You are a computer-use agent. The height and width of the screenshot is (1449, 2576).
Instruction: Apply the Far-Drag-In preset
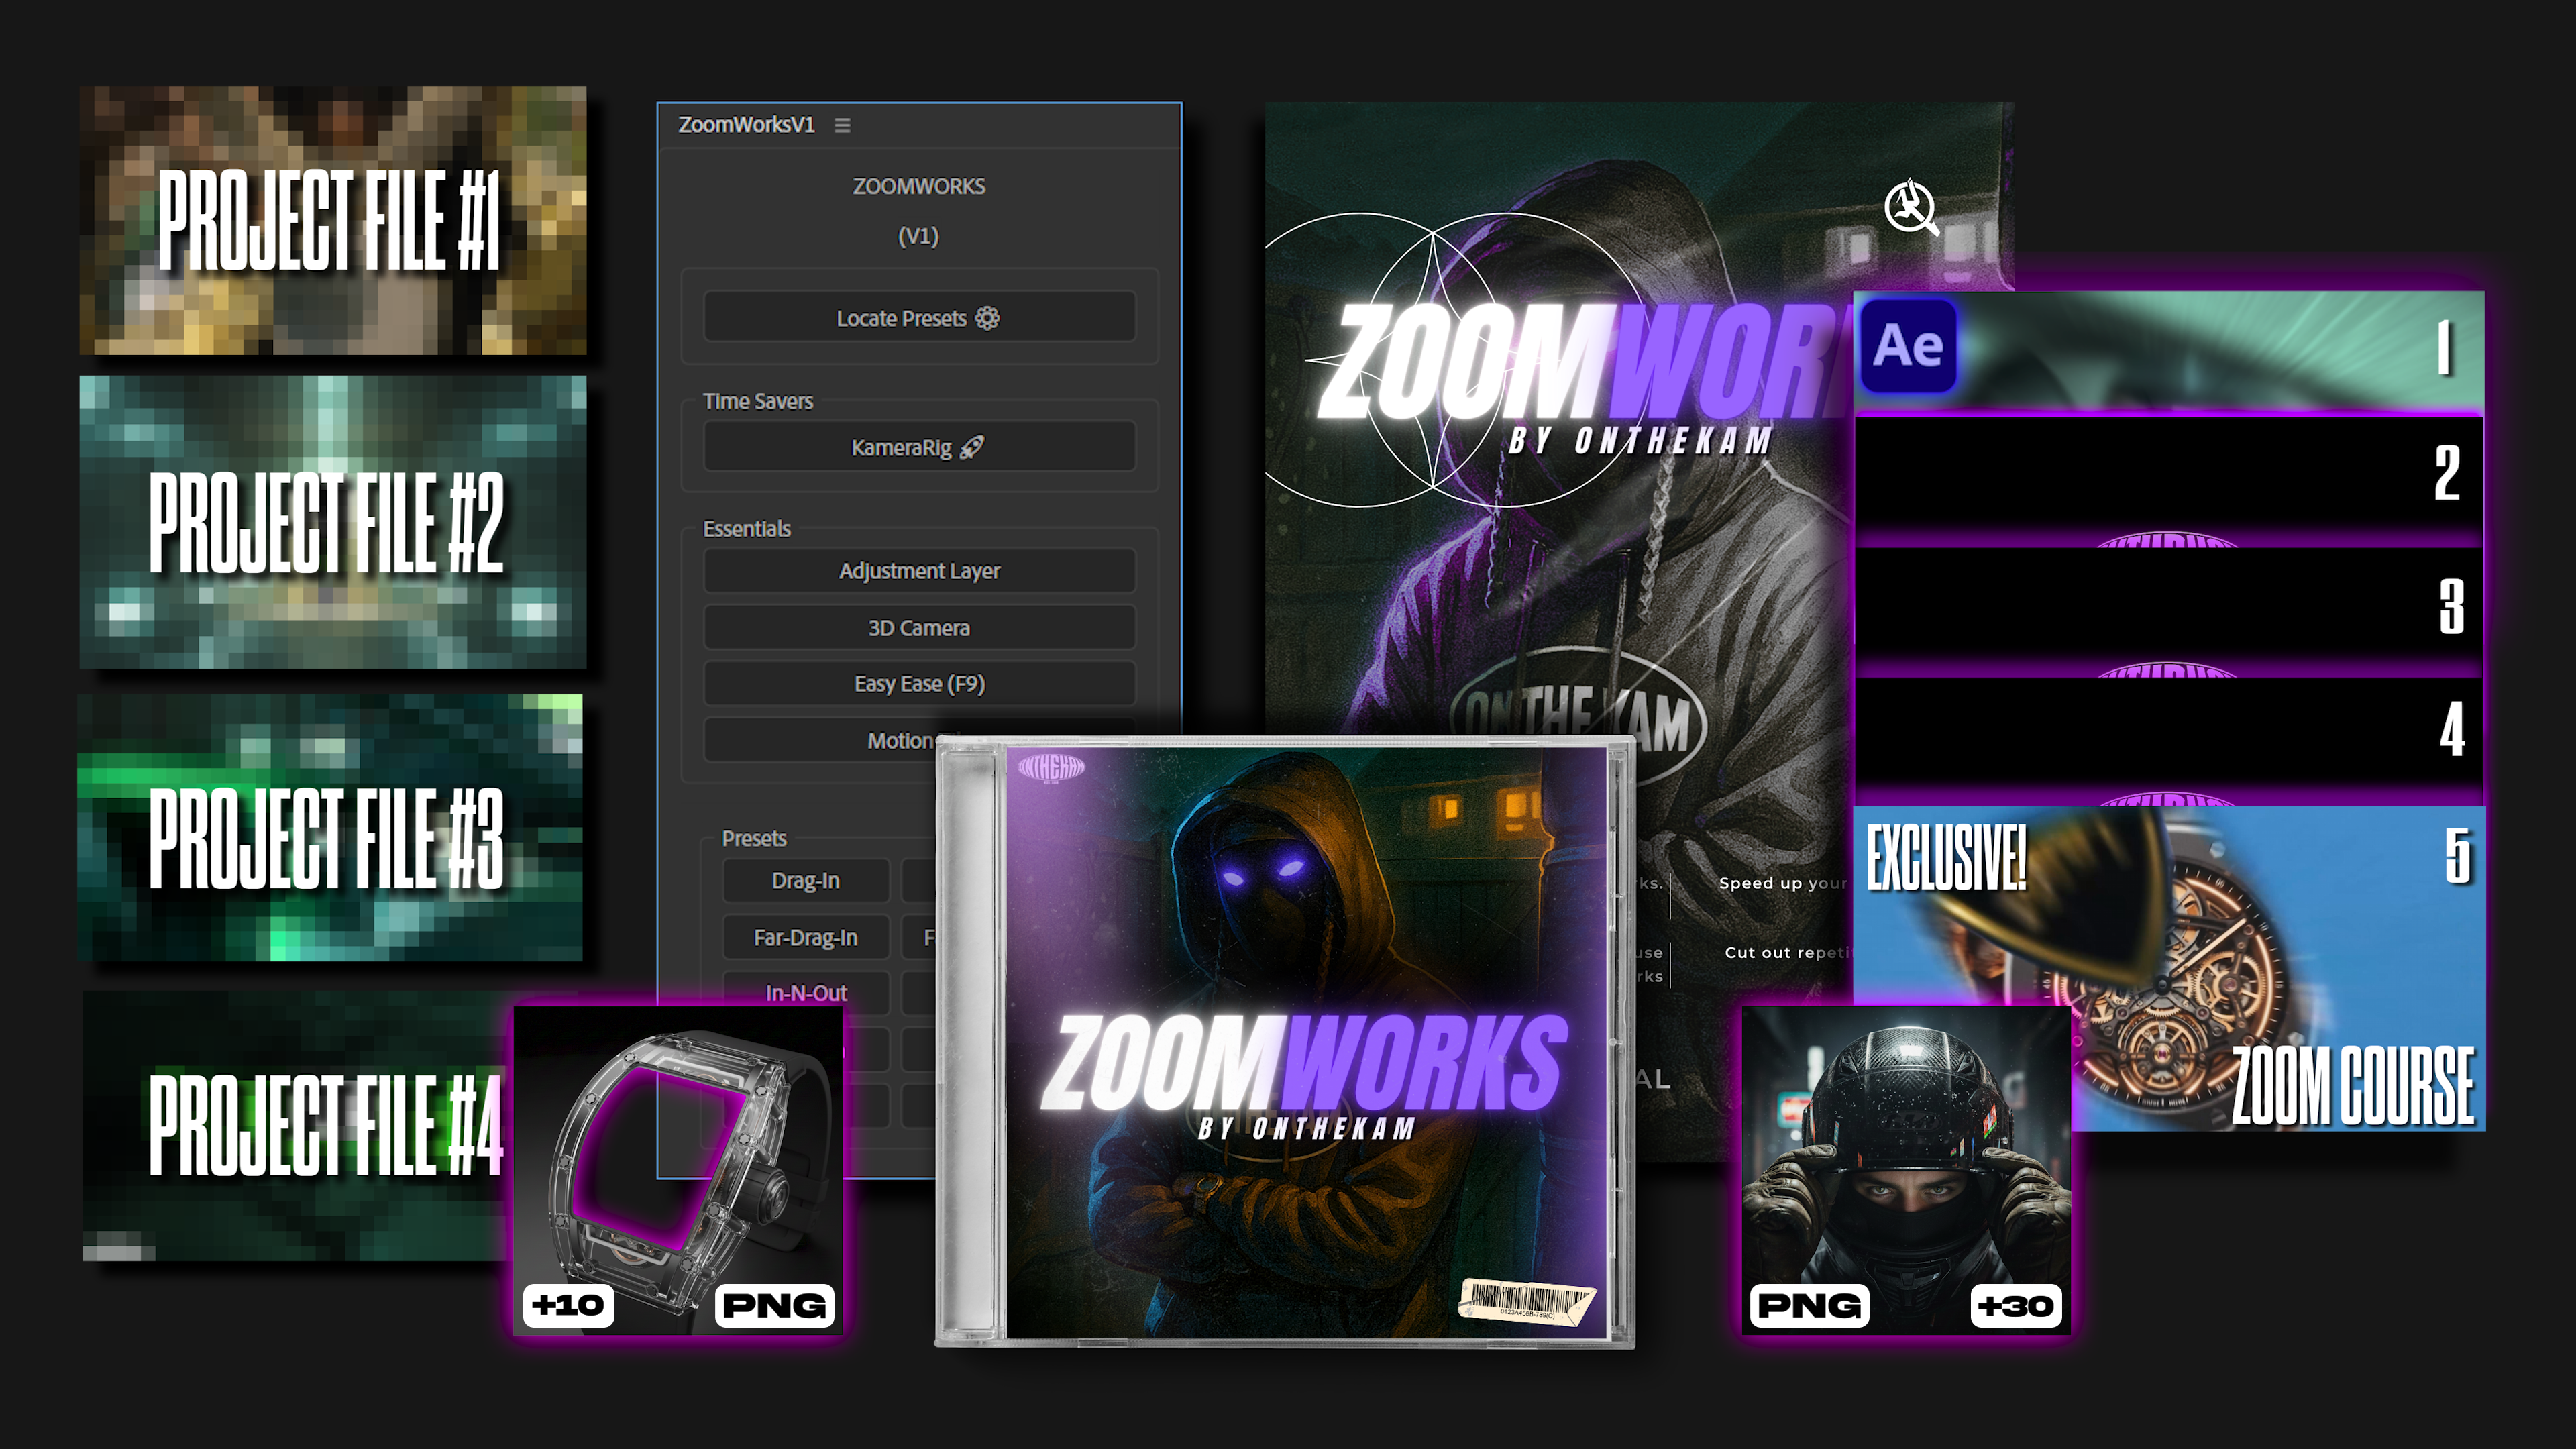[x=806, y=937]
